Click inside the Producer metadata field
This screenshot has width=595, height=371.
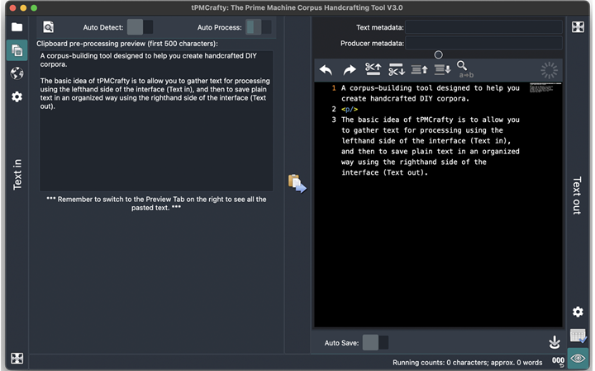[x=483, y=43]
